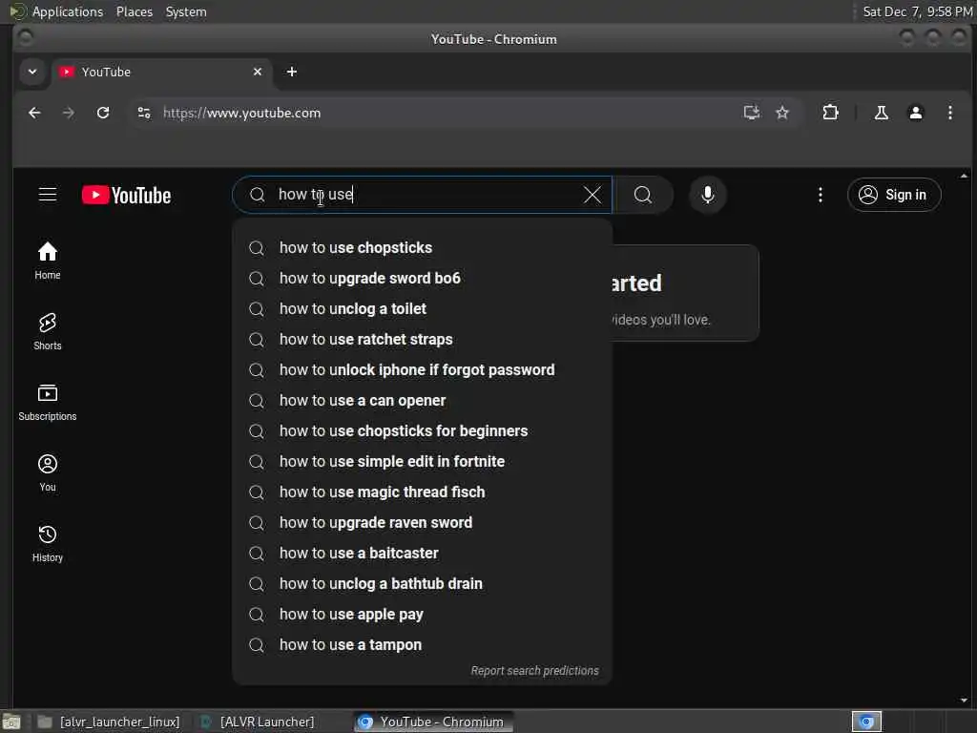Reload the page

tap(103, 113)
